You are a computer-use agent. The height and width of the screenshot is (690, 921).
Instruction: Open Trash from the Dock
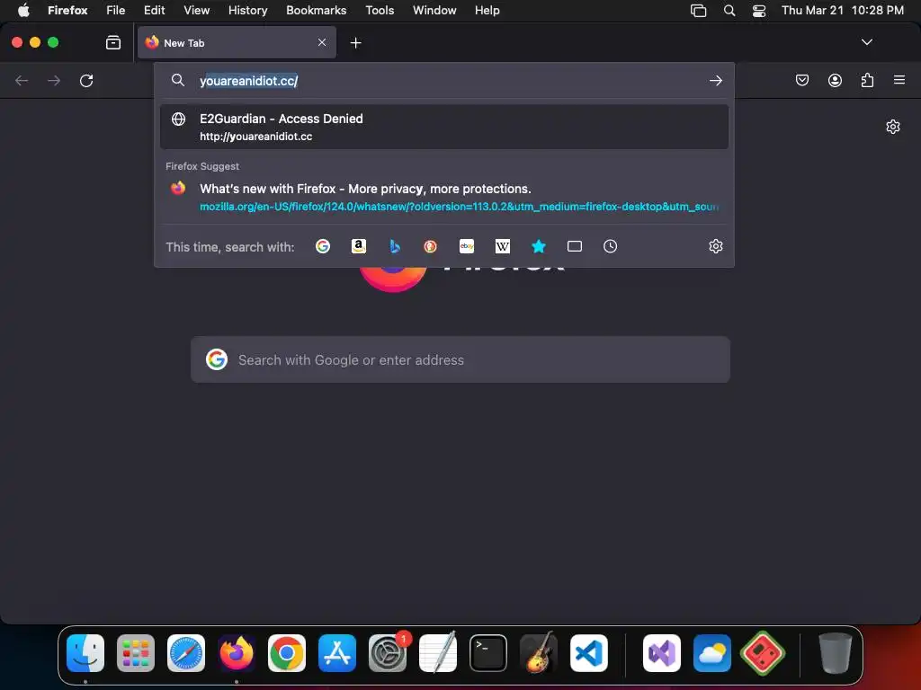click(x=835, y=653)
